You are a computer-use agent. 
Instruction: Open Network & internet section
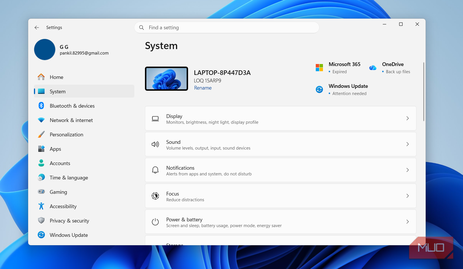tap(84, 120)
